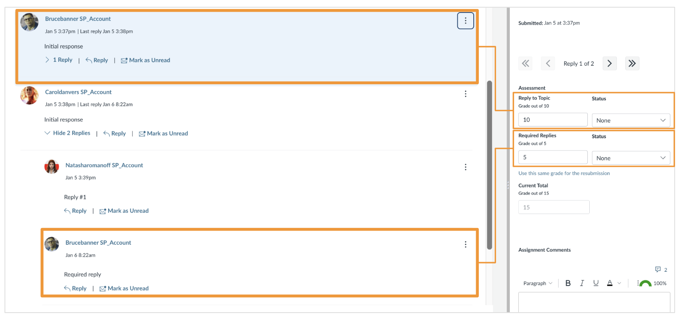Open the Paragraph format dropdown
The width and height of the screenshot is (681, 318).
point(537,283)
